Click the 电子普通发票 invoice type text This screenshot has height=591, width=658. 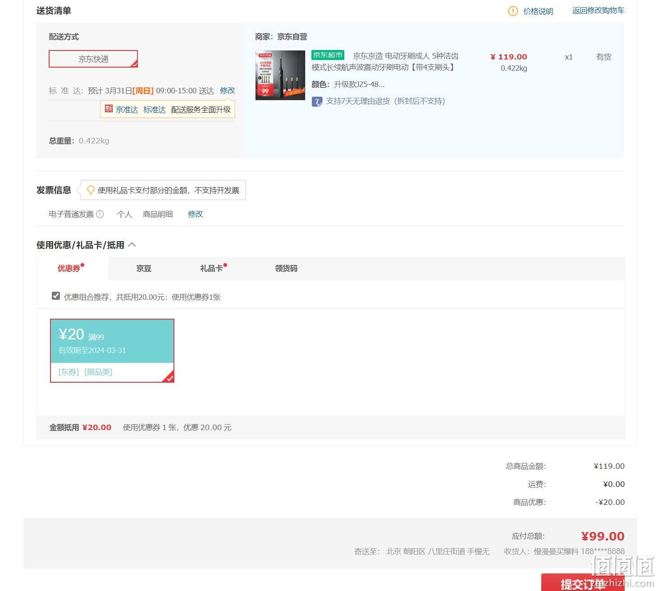click(71, 214)
